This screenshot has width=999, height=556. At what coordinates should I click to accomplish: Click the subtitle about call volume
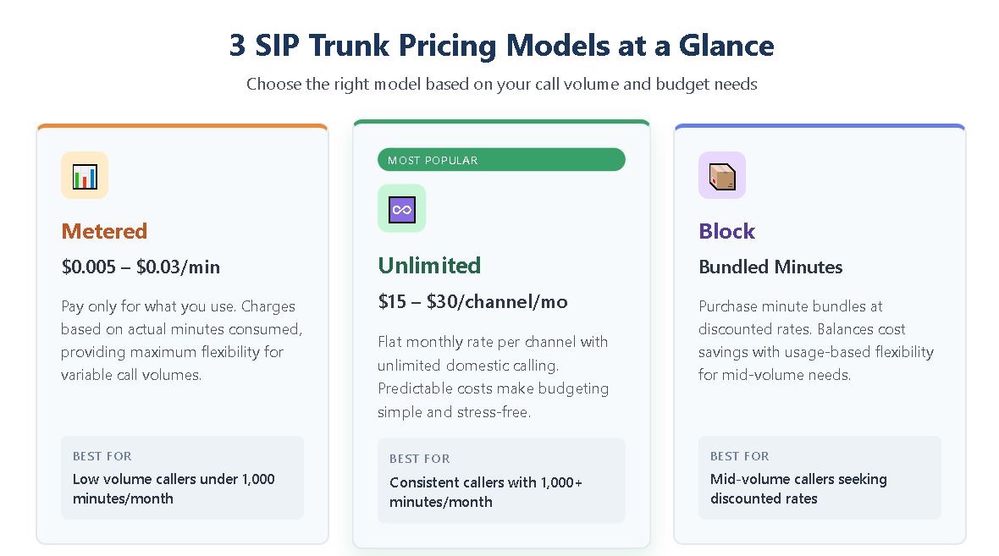point(501,85)
